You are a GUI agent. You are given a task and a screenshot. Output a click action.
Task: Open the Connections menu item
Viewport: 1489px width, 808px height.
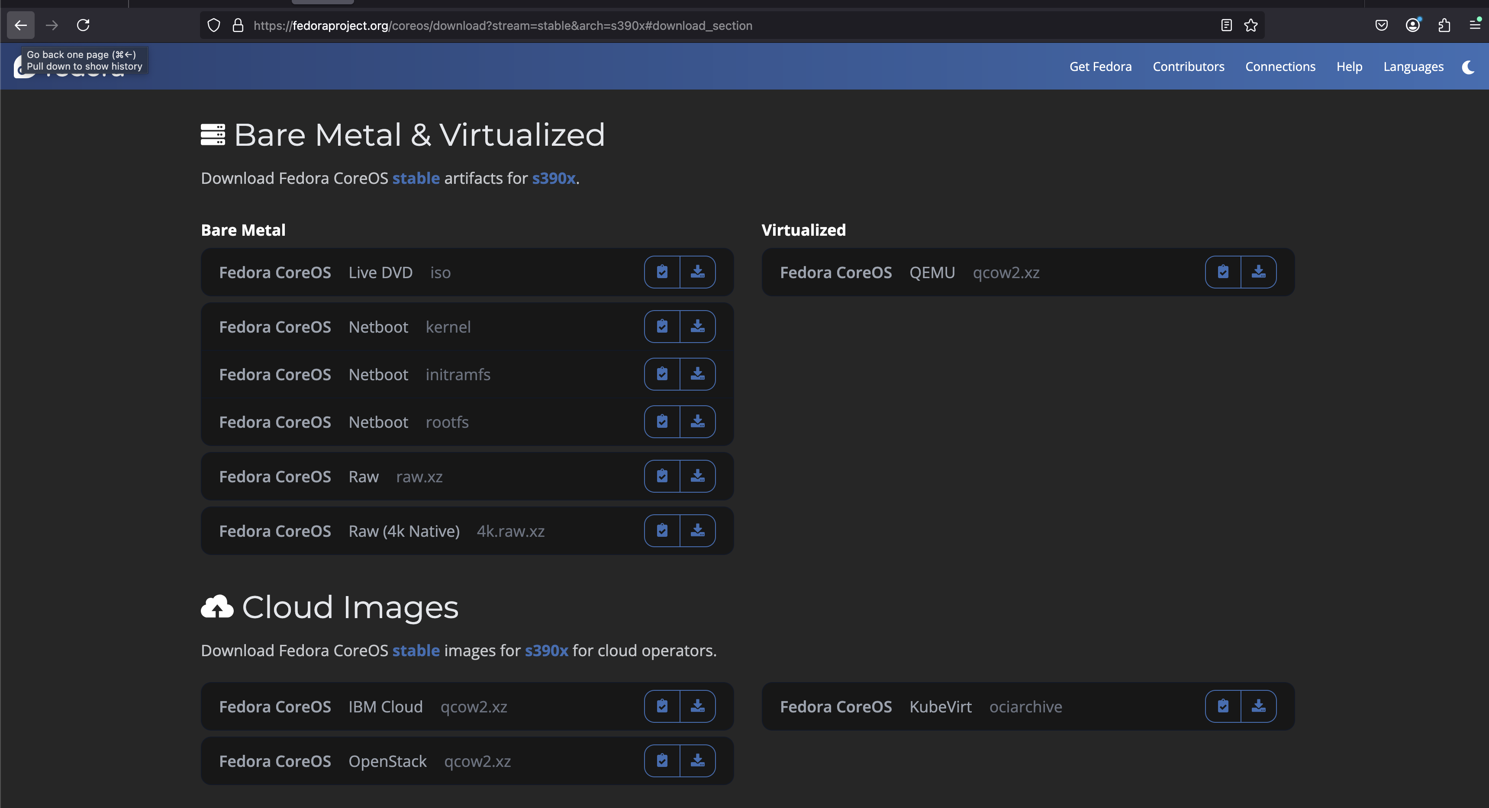pos(1280,67)
